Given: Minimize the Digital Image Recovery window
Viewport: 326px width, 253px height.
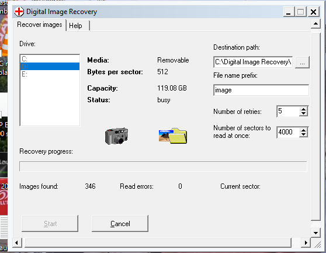Looking at the screenshot, I should [x=289, y=12].
